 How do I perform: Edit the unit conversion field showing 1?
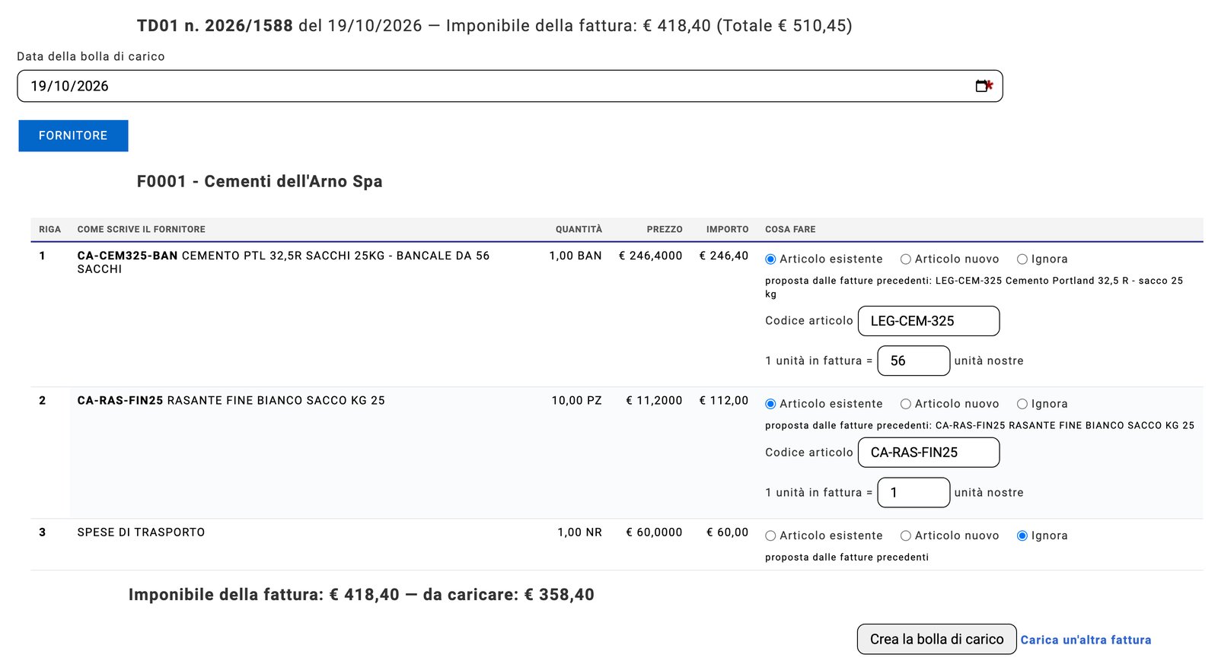[x=913, y=492]
